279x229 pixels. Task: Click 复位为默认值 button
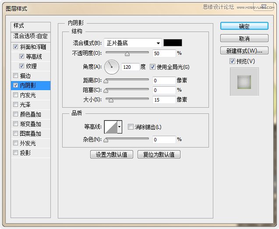point(159,154)
